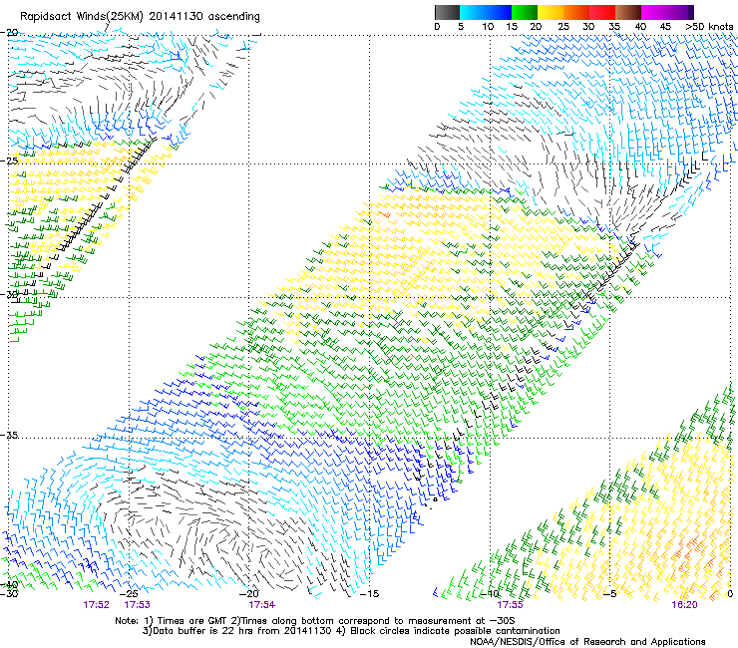Click the legend label 25
Image resolution: width=738 pixels, height=648 pixels.
[x=563, y=27]
